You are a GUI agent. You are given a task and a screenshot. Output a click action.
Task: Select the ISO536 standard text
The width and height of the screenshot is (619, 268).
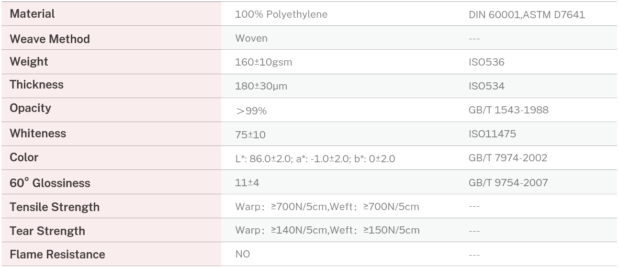[486, 62]
